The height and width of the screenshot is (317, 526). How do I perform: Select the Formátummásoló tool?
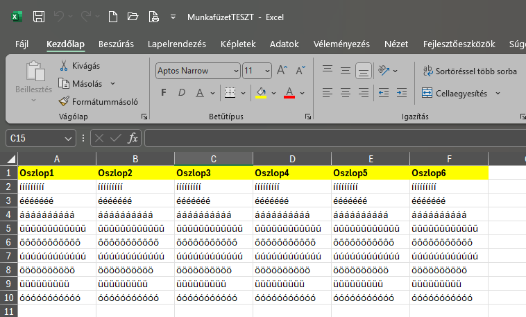pos(98,101)
